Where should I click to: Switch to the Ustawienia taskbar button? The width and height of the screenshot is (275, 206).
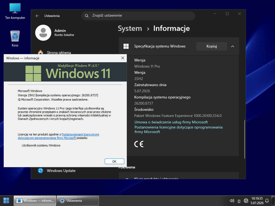point(78,201)
